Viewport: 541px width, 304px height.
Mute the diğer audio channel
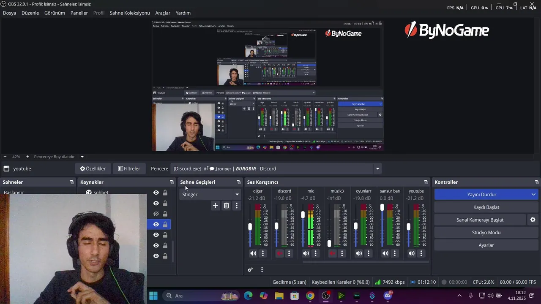(x=253, y=253)
